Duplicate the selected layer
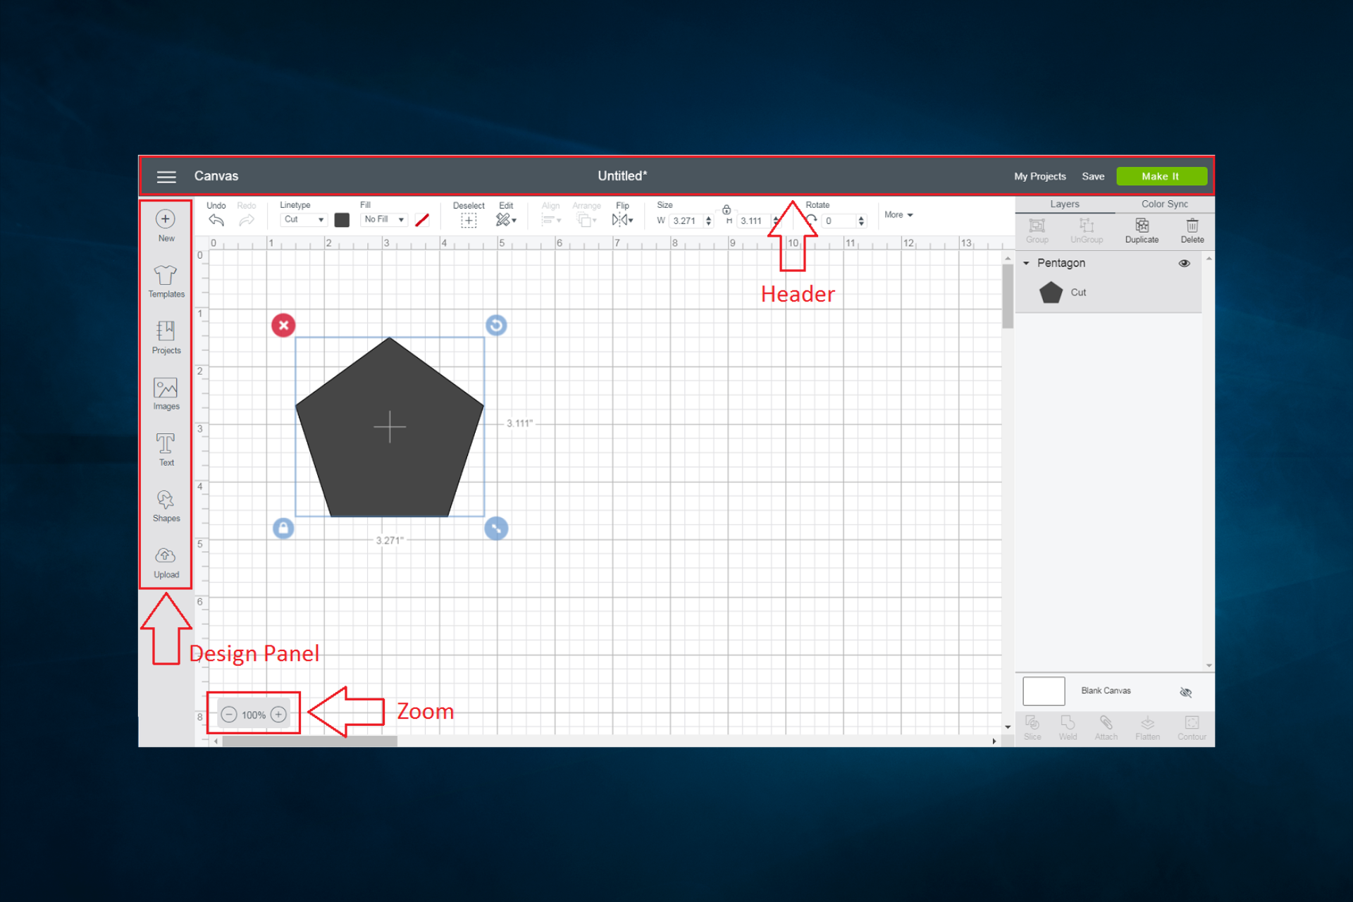The image size is (1353, 902). pyautogui.click(x=1142, y=229)
